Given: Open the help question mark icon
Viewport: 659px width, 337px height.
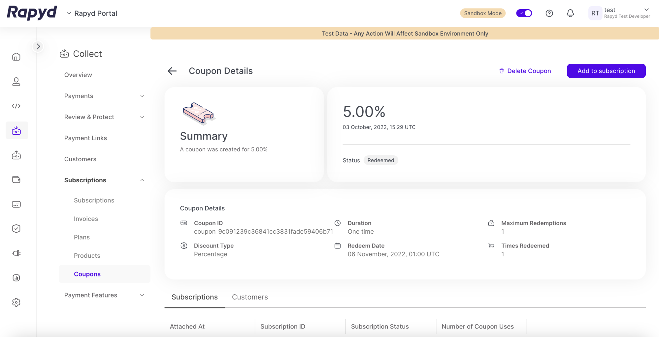Looking at the screenshot, I should [549, 13].
